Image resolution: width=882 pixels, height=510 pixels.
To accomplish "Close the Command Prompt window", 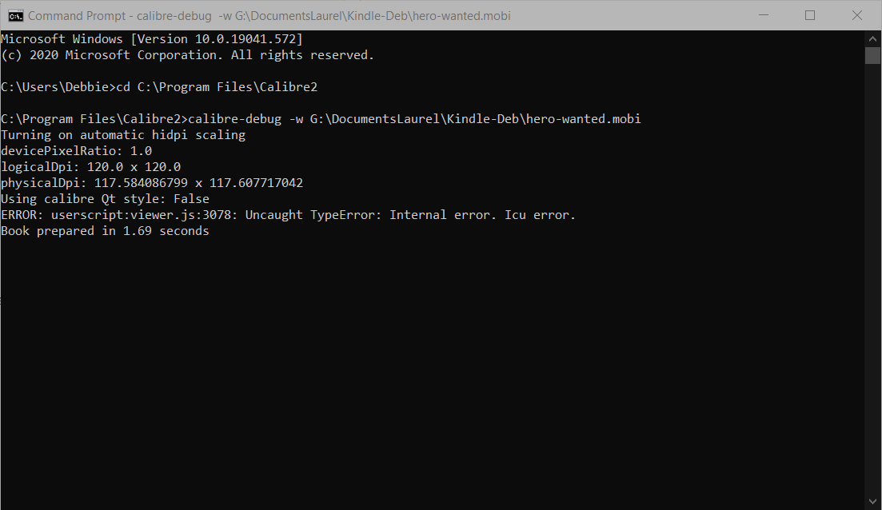I will point(855,15).
